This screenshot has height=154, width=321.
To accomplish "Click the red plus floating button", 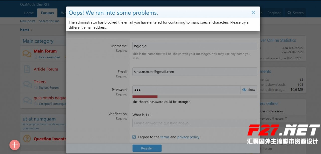I will 15,145.
